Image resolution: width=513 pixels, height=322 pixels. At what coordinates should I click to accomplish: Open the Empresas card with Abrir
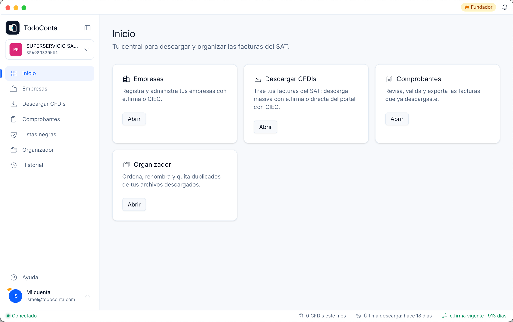[x=134, y=119]
